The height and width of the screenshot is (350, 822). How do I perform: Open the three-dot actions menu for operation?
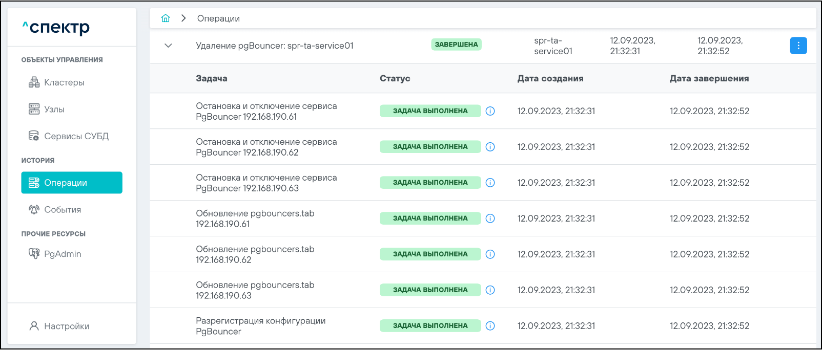coord(798,46)
